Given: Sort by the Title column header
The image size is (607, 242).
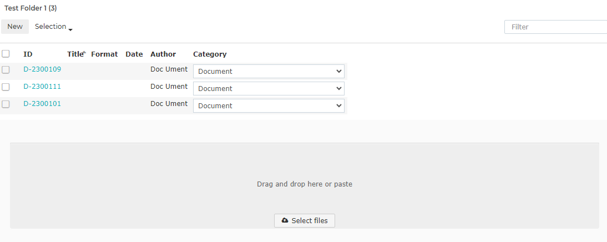Looking at the screenshot, I should coord(75,54).
